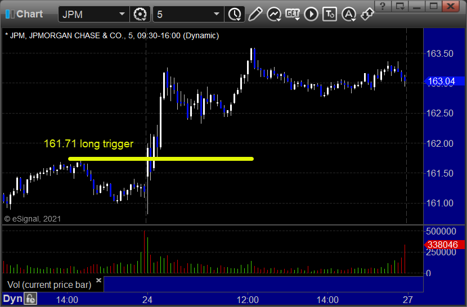Screen dimensions: 467x307
Task: Click the 161.00 price axis label
Action: point(439,203)
